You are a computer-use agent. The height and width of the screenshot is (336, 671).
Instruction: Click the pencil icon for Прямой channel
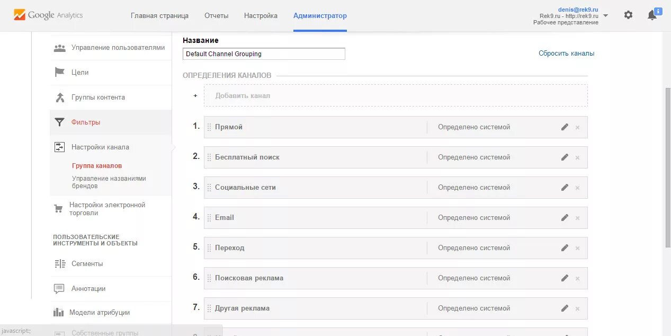click(x=565, y=127)
